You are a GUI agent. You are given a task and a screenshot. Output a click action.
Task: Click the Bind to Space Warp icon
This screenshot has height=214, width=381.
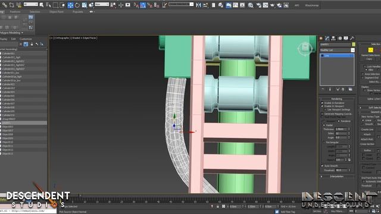click(x=18, y=5)
